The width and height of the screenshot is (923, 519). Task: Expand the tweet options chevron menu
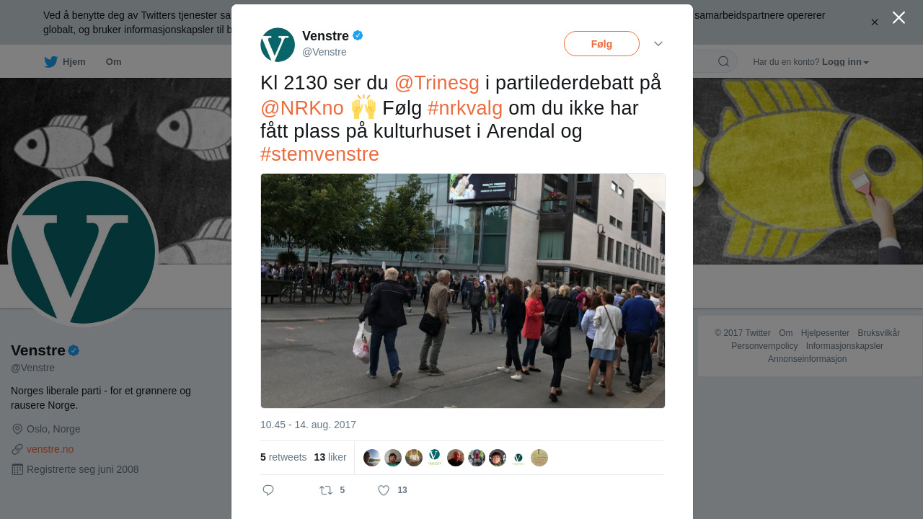pos(658,44)
